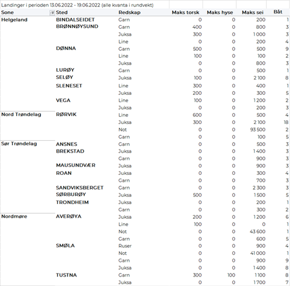Select the RØRVIK place cell
This screenshot has width=290, height=286.
pos(66,114)
